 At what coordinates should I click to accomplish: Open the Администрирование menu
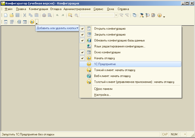pyautogui.click(x=77, y=9)
